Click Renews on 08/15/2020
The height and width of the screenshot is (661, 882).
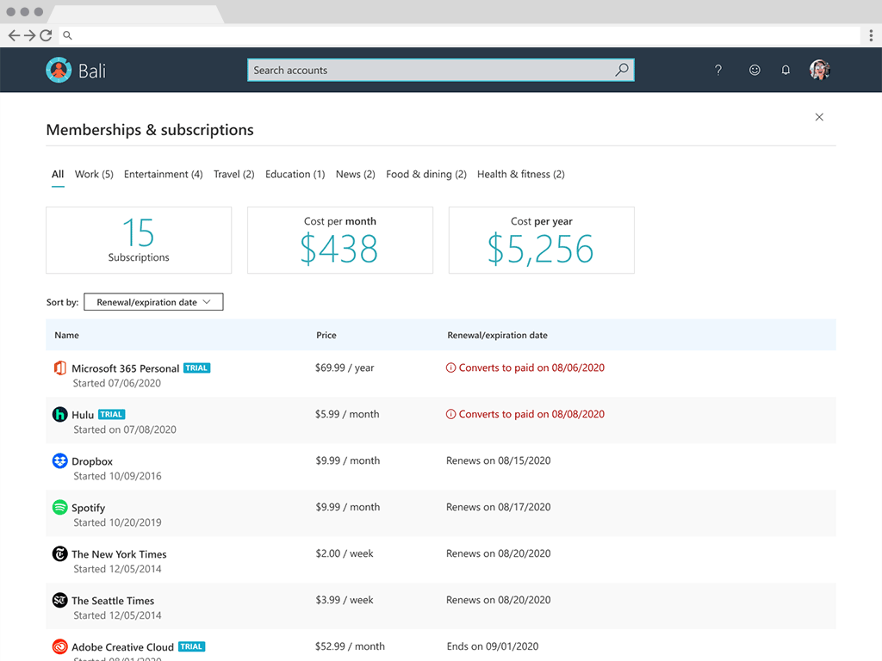click(x=499, y=460)
